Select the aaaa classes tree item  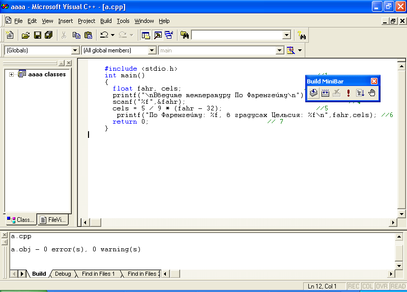coord(47,74)
